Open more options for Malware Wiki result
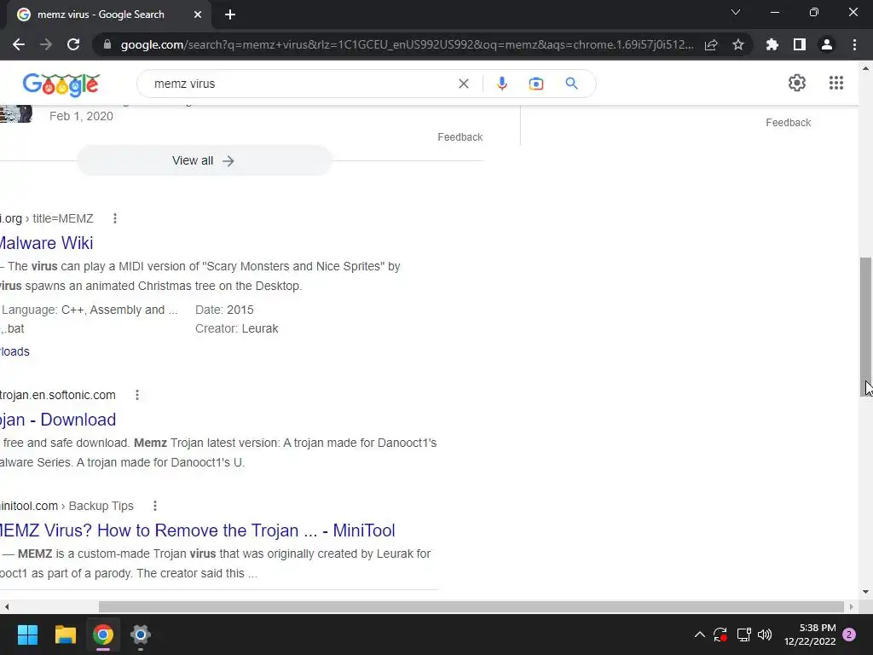Viewport: 873px width, 655px height. coord(115,218)
